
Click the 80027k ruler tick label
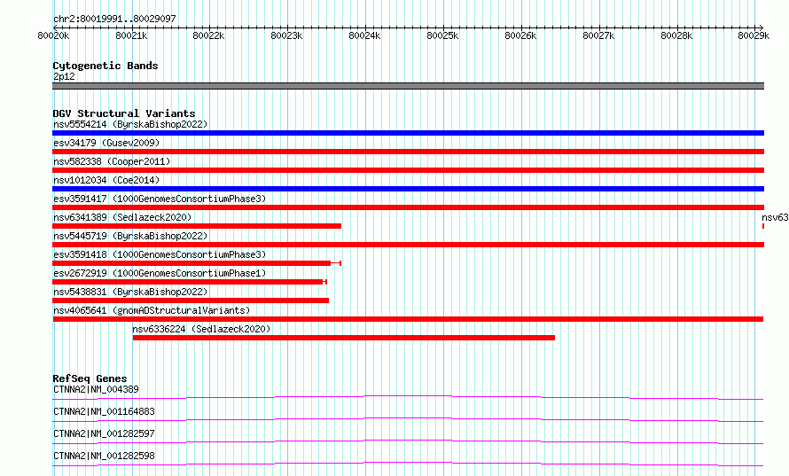point(598,35)
